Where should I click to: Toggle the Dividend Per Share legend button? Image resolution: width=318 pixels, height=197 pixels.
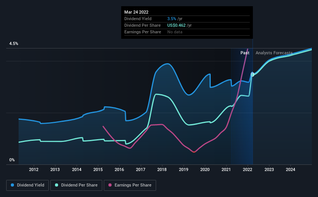[76, 185]
